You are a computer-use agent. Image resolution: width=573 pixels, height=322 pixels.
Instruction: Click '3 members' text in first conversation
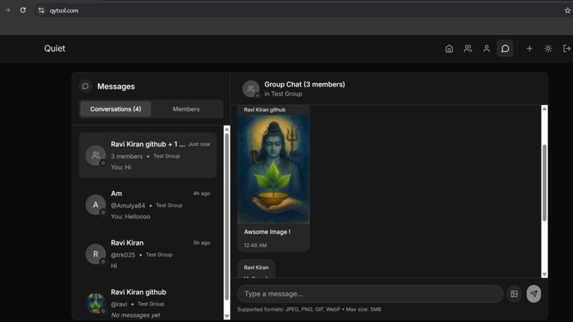click(127, 157)
